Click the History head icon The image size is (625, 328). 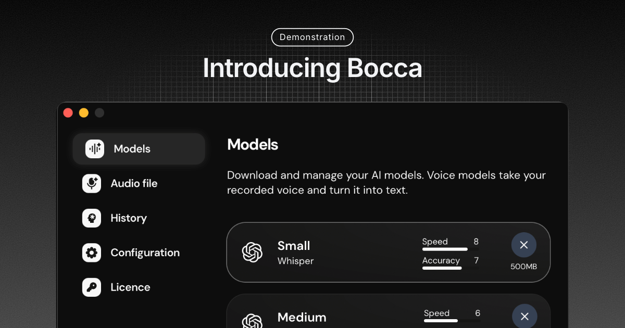coord(92,218)
